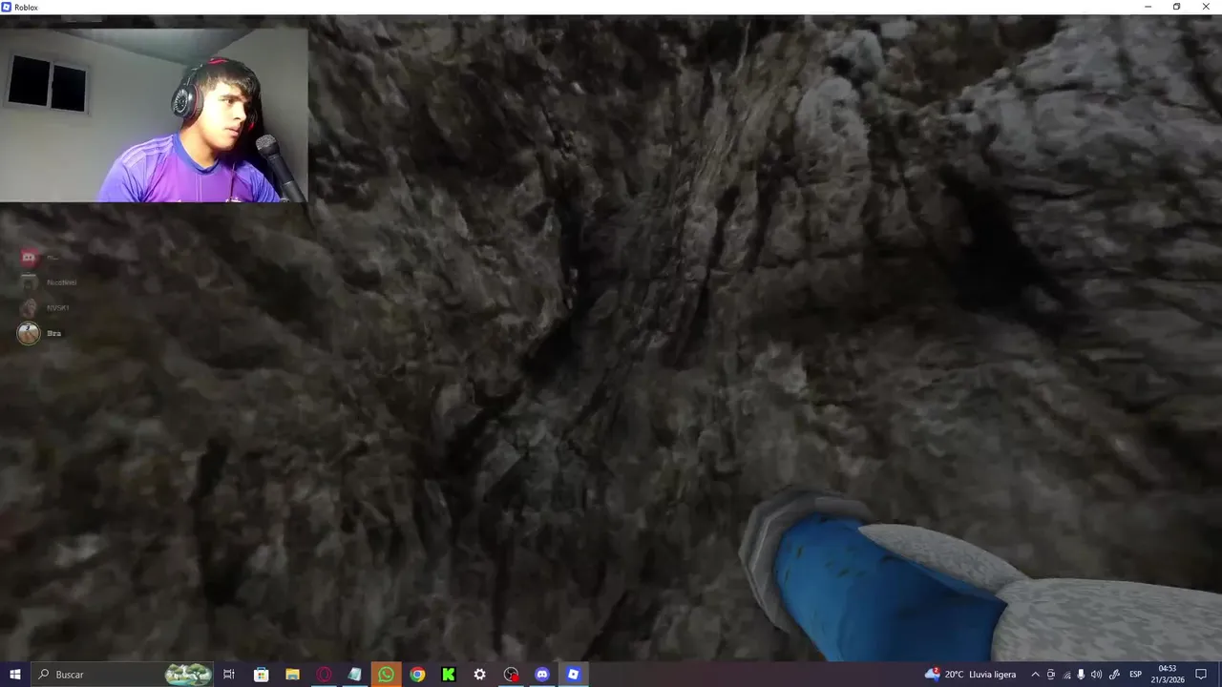Click the 'Bra' username label
1222x687 pixels.
(53, 333)
